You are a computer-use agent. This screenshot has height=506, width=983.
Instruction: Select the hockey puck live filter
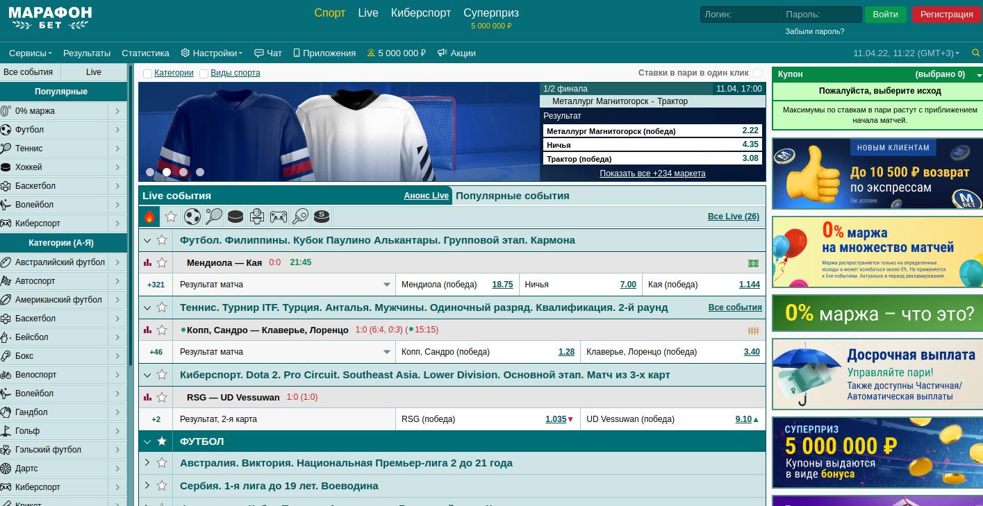236,217
